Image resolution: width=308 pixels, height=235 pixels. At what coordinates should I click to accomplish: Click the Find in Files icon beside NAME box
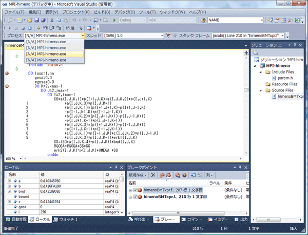point(203,20)
